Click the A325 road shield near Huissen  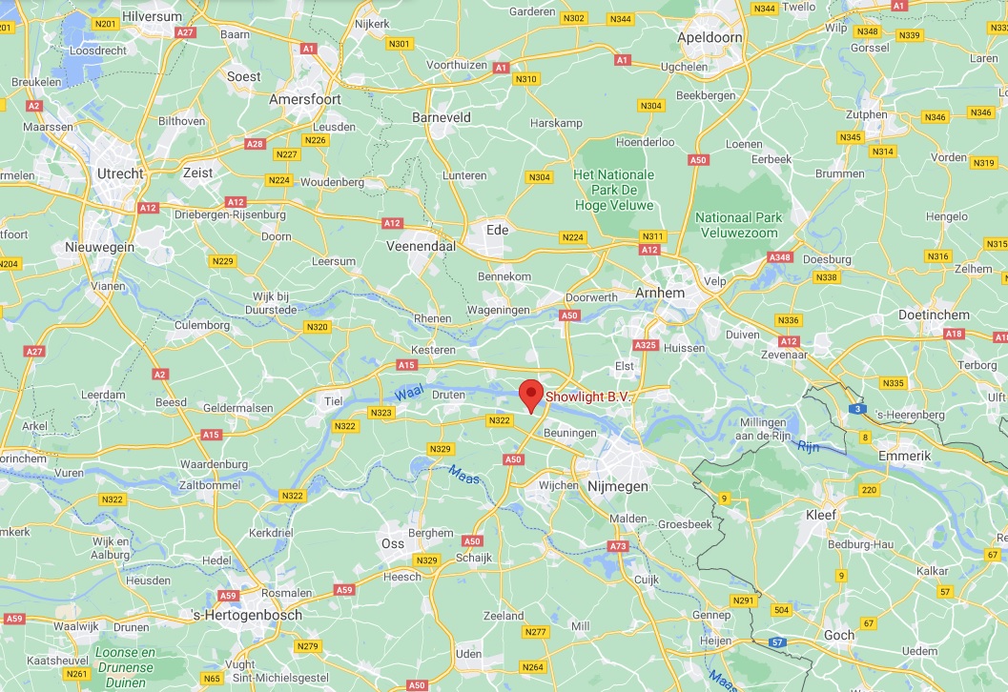click(646, 345)
